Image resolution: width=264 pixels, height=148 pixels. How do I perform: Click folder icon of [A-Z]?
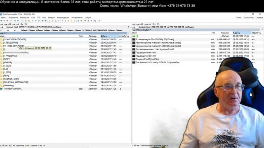point(2,69)
